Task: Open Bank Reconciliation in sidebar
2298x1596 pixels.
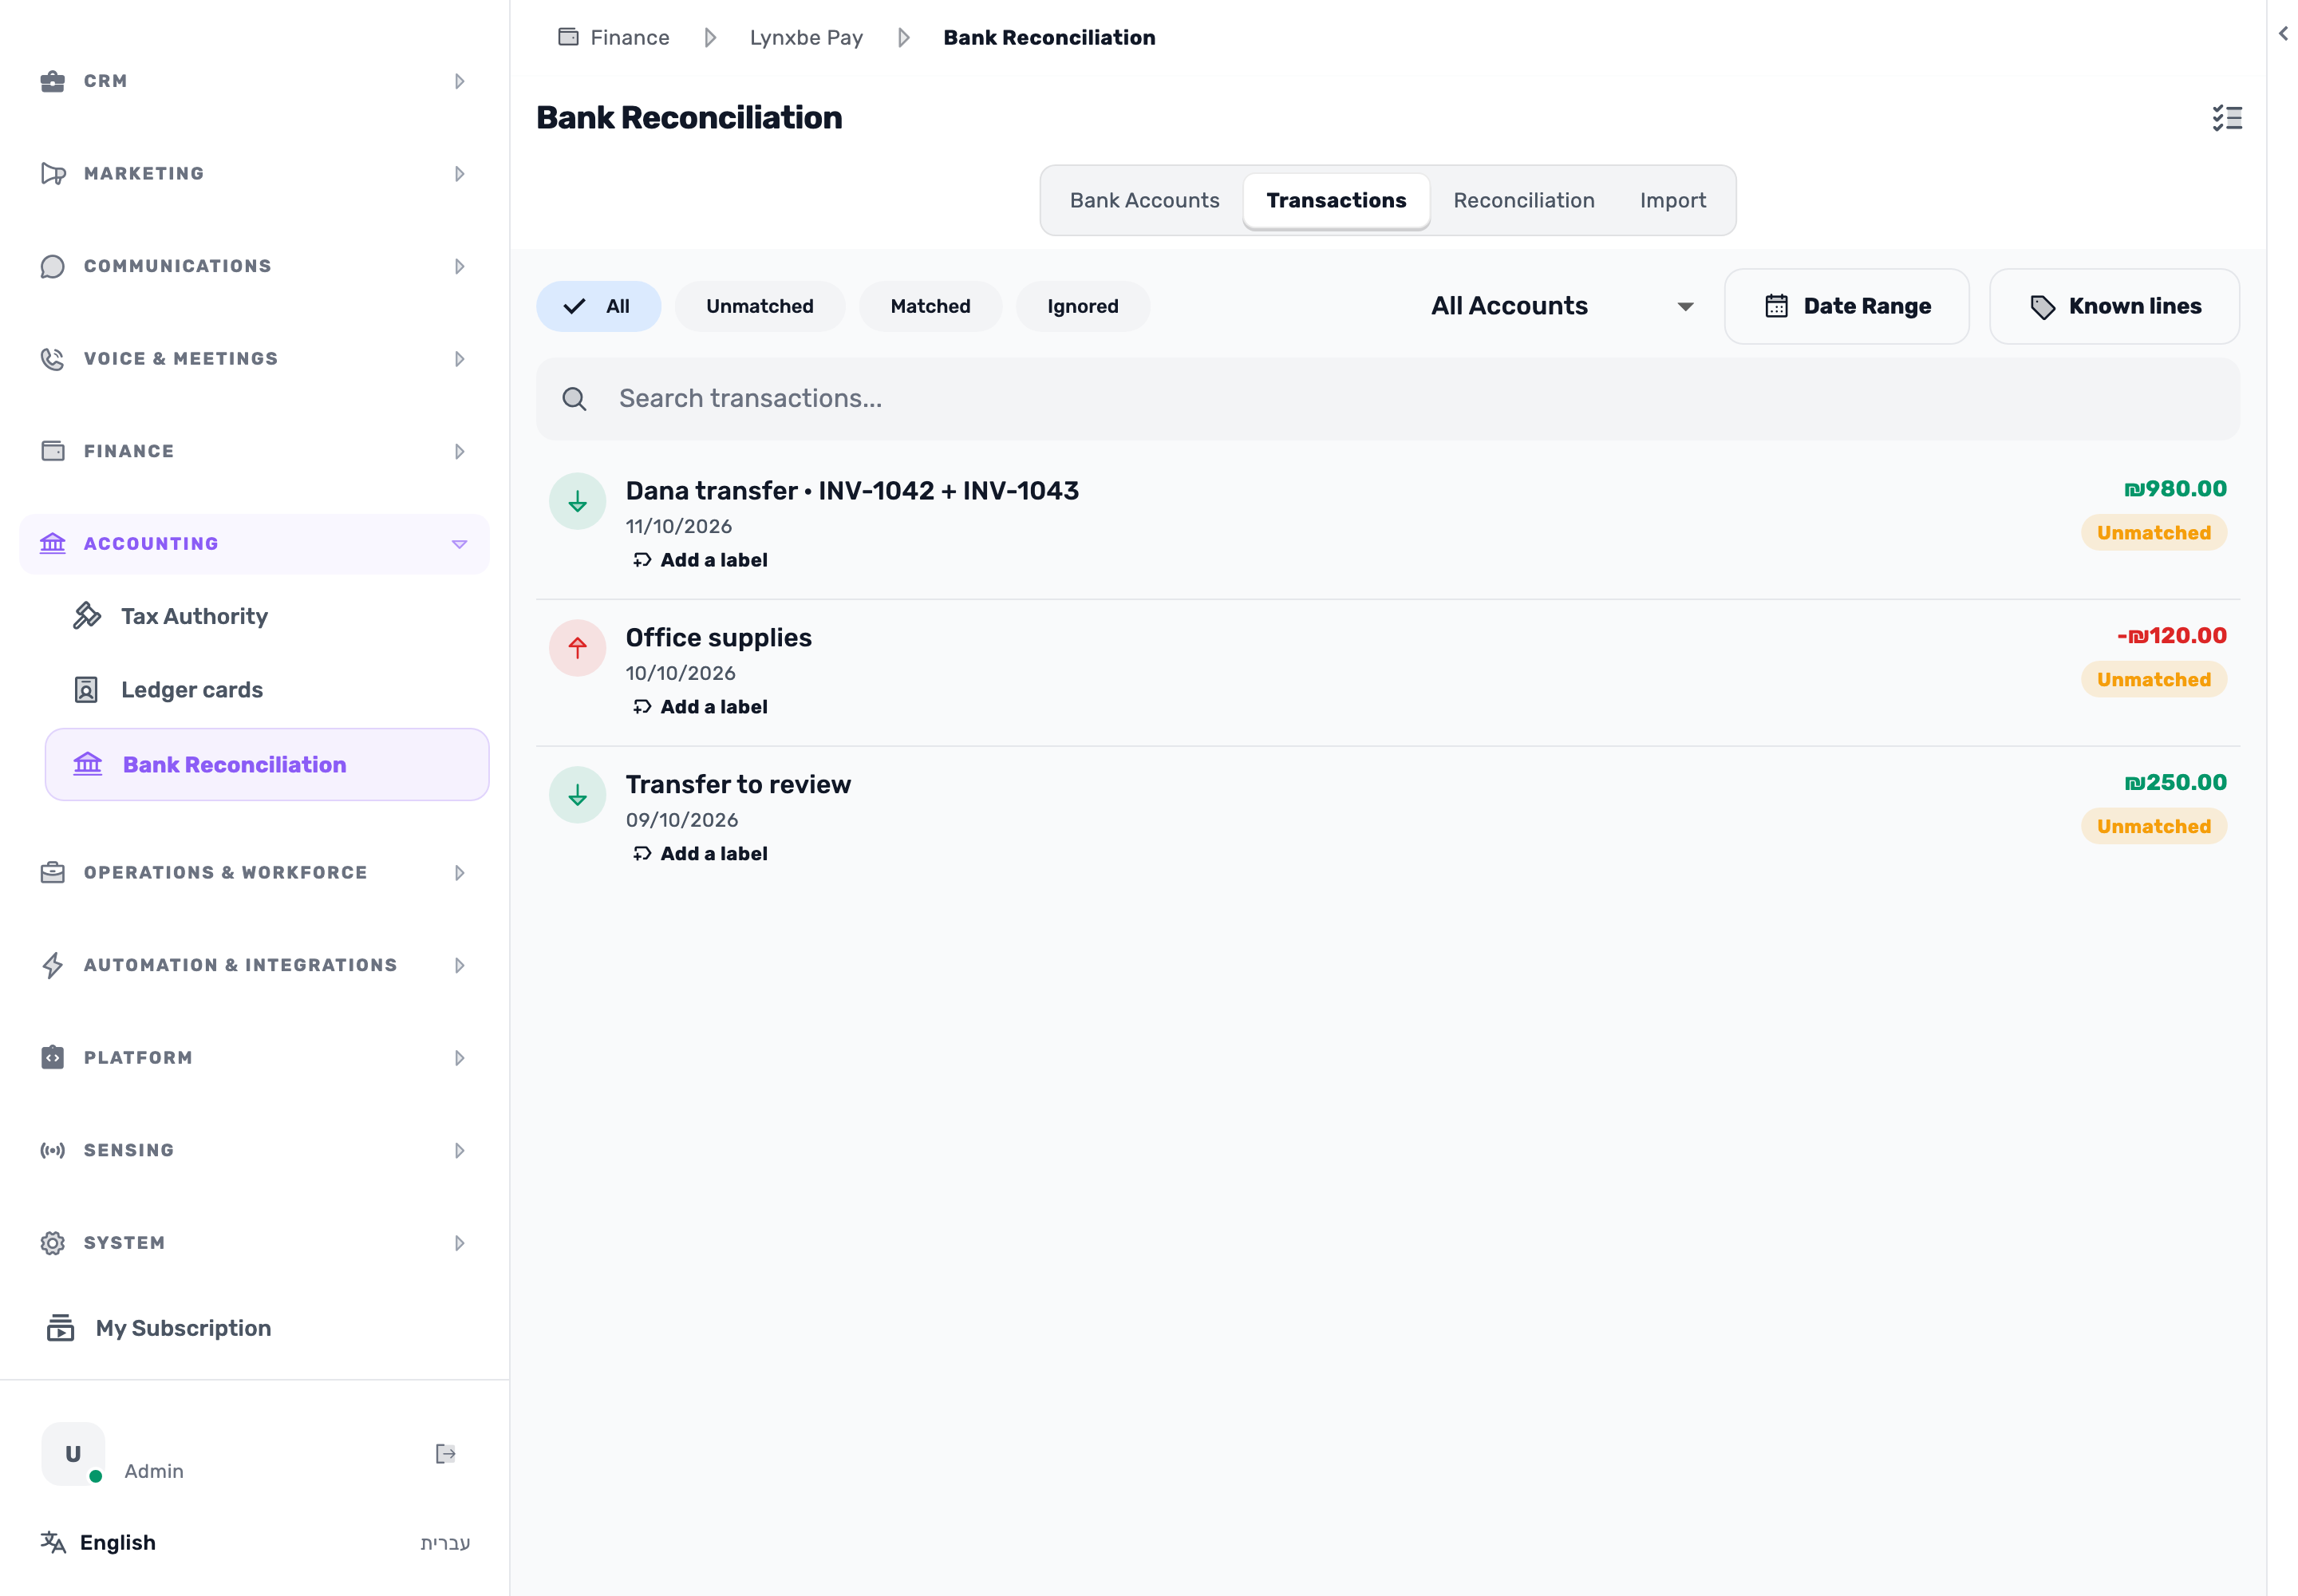Action: tap(267, 765)
